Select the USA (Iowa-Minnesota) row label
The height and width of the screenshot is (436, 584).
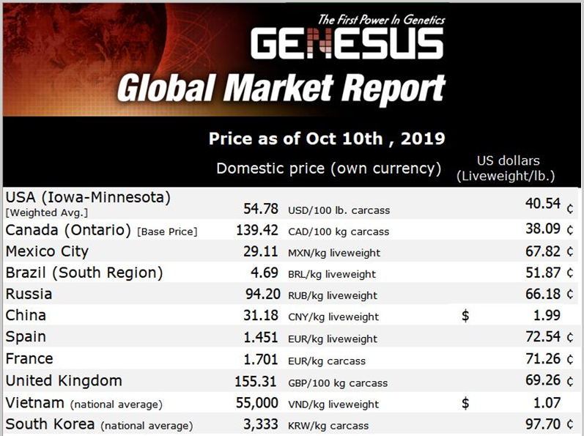click(88, 197)
